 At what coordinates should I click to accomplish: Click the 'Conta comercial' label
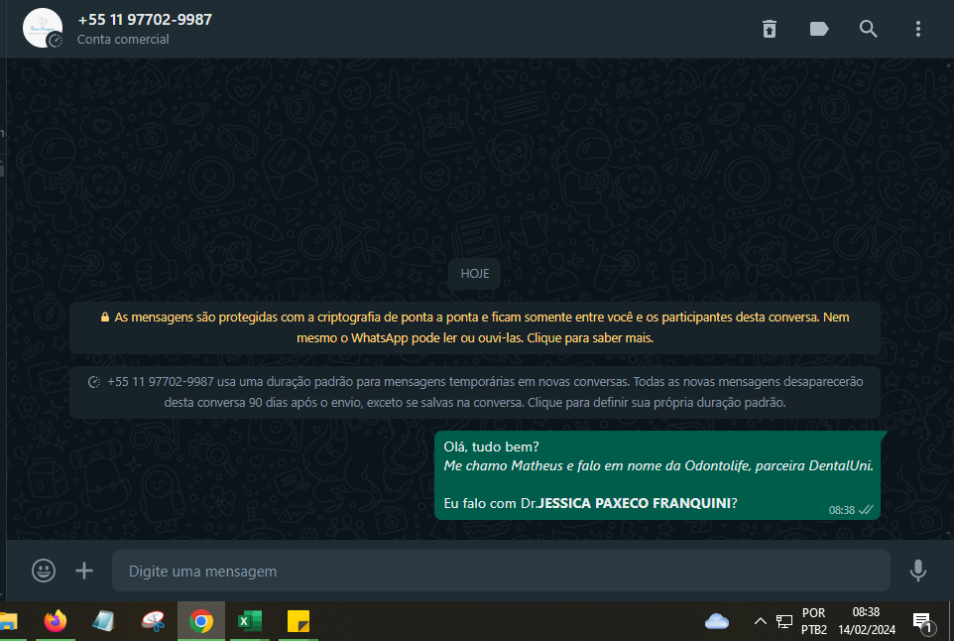tap(123, 39)
